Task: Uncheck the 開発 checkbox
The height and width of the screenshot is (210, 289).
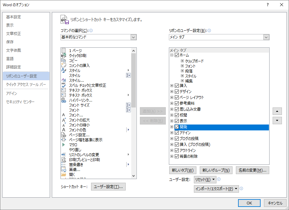Action: [x=177, y=127]
